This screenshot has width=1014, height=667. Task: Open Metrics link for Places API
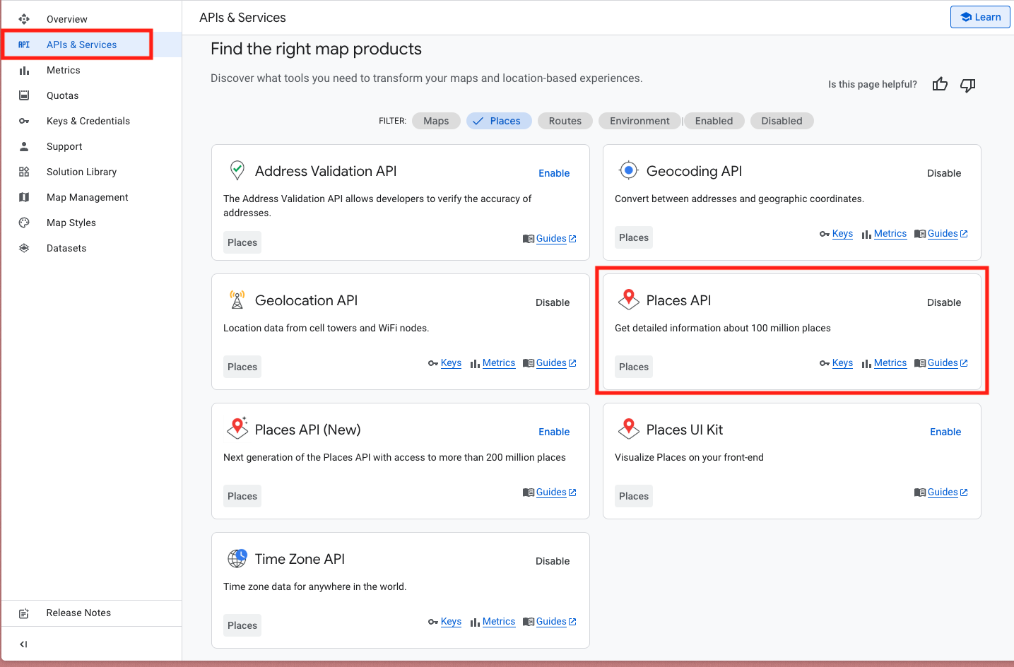[890, 362]
